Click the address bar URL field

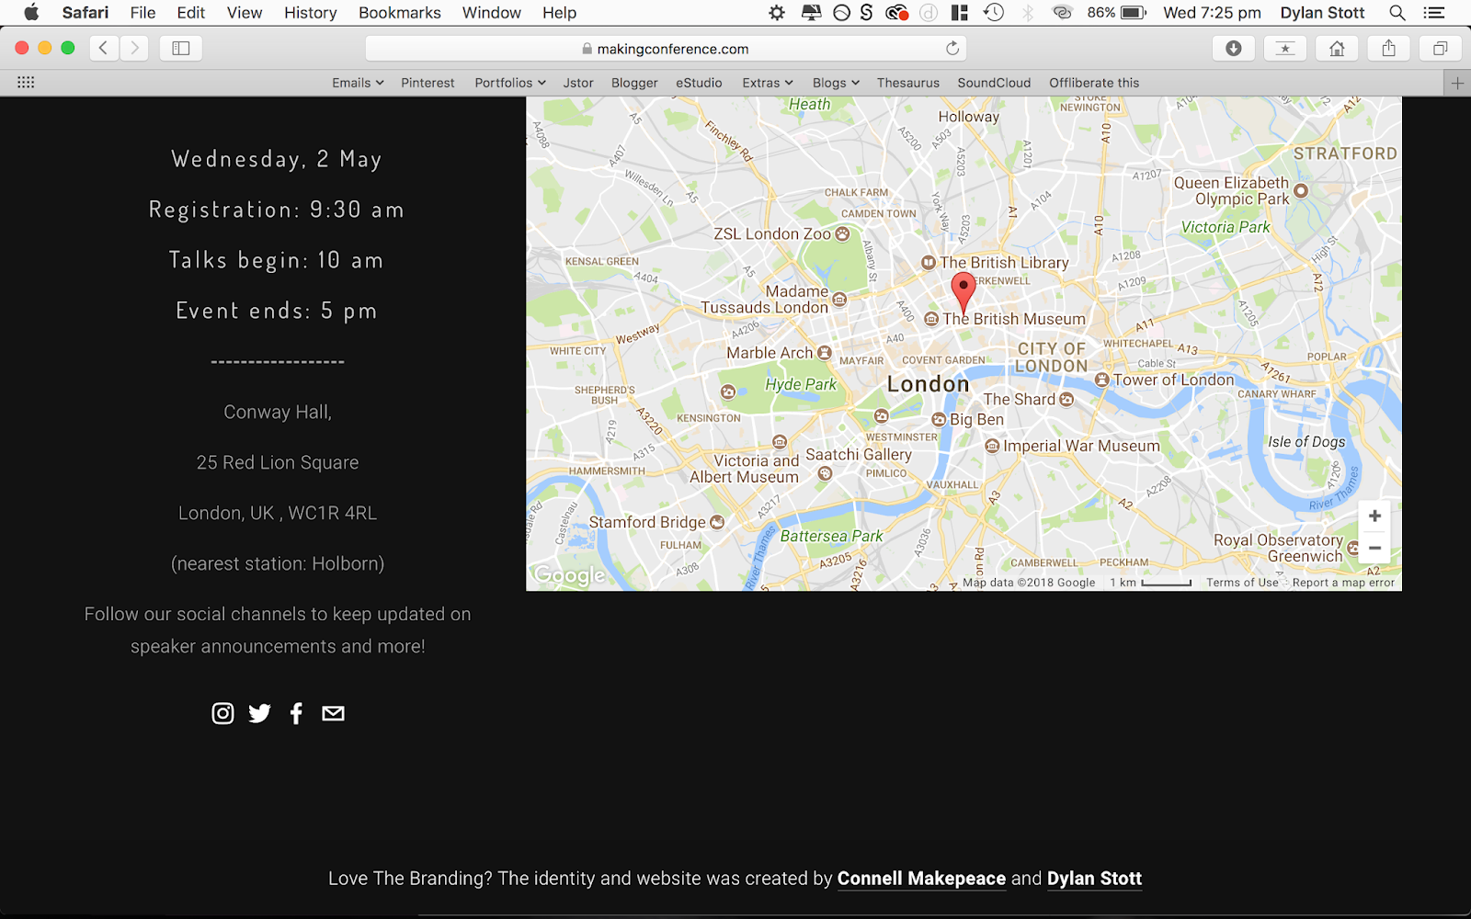[666, 48]
